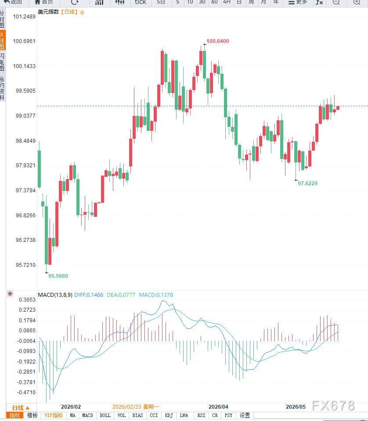Image resolution: width=368 pixels, height=421 pixels.
Task: Zoom in with the plus magnifier
Action: [x=357, y=2]
